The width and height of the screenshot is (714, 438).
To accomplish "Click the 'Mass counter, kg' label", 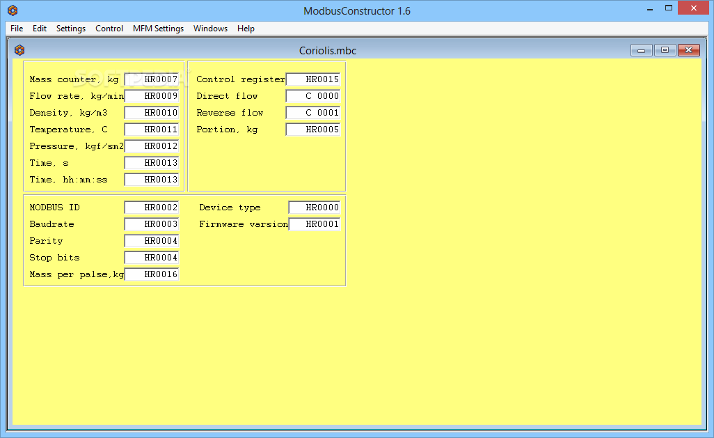I will point(74,80).
